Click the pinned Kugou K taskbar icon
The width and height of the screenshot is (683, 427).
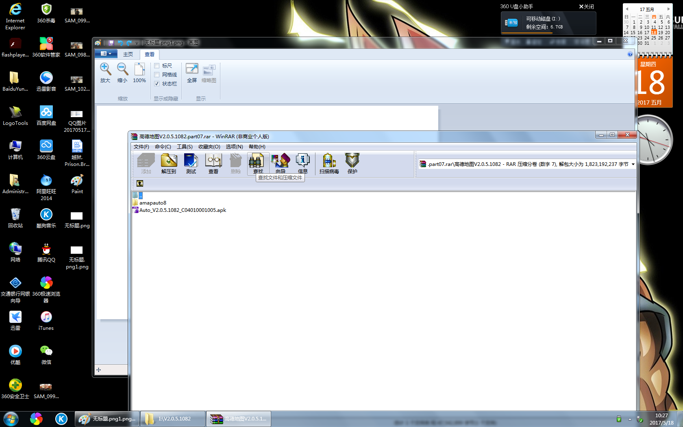click(61, 419)
